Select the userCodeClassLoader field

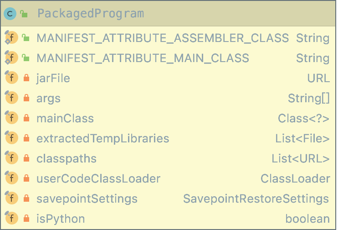pos(168,178)
